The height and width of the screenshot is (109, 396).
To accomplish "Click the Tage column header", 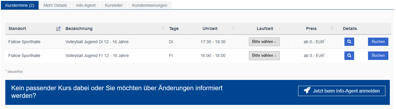I will coord(174,28).
